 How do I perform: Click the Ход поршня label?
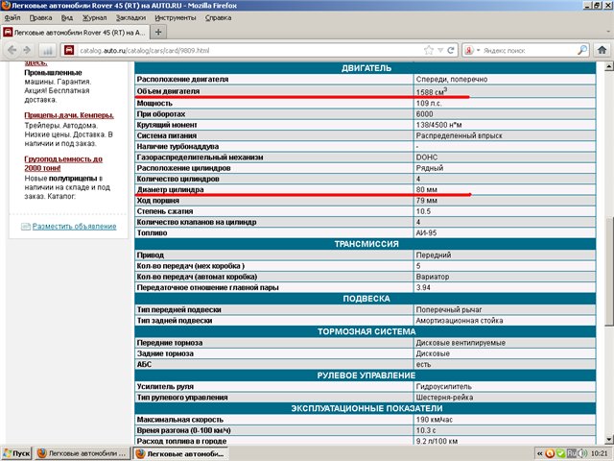tap(157, 201)
